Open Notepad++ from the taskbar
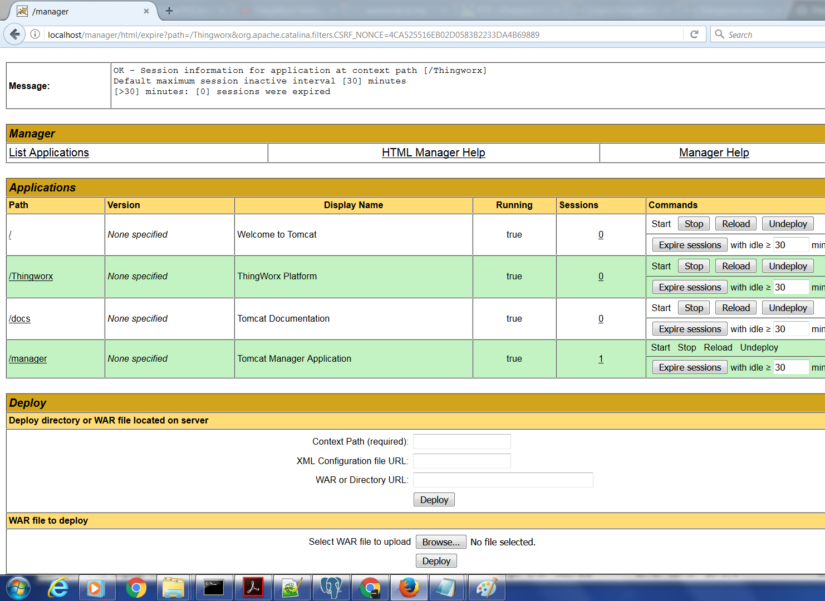This screenshot has height=601, width=825. point(292,588)
